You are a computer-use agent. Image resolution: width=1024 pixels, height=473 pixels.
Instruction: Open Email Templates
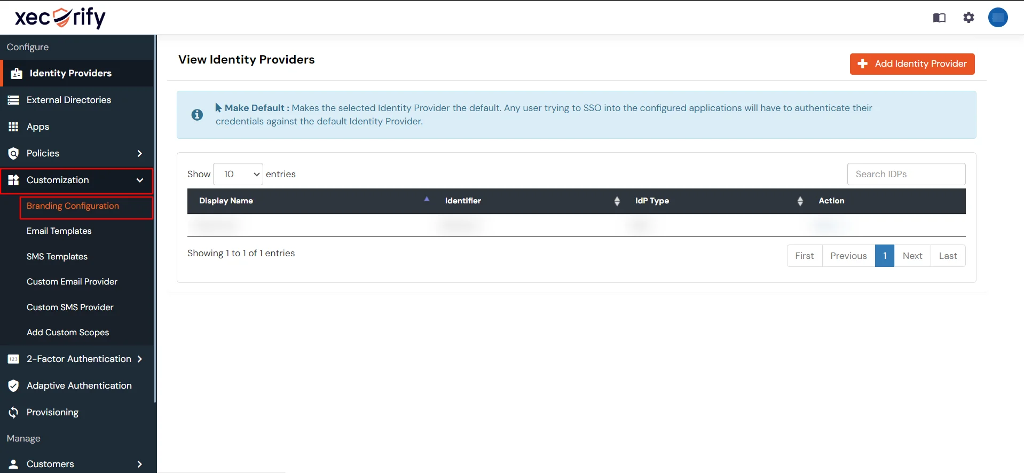(x=59, y=231)
